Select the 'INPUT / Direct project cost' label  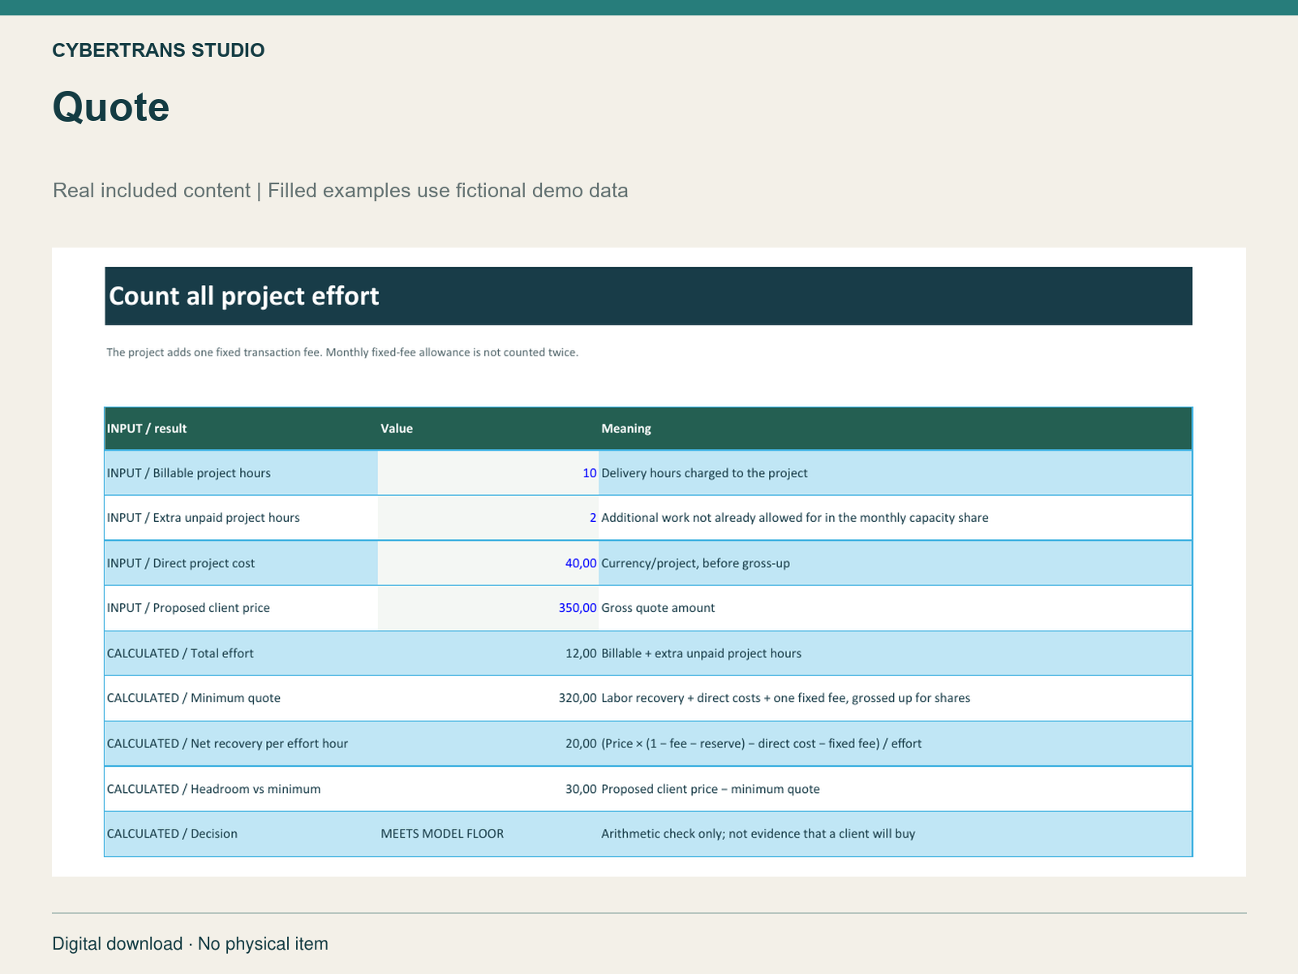pyautogui.click(x=181, y=563)
